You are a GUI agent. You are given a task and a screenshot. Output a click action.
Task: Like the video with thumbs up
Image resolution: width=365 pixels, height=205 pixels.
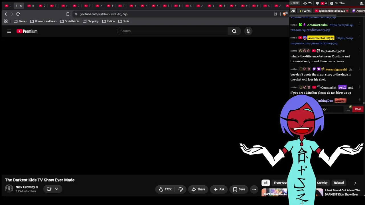coord(165,189)
